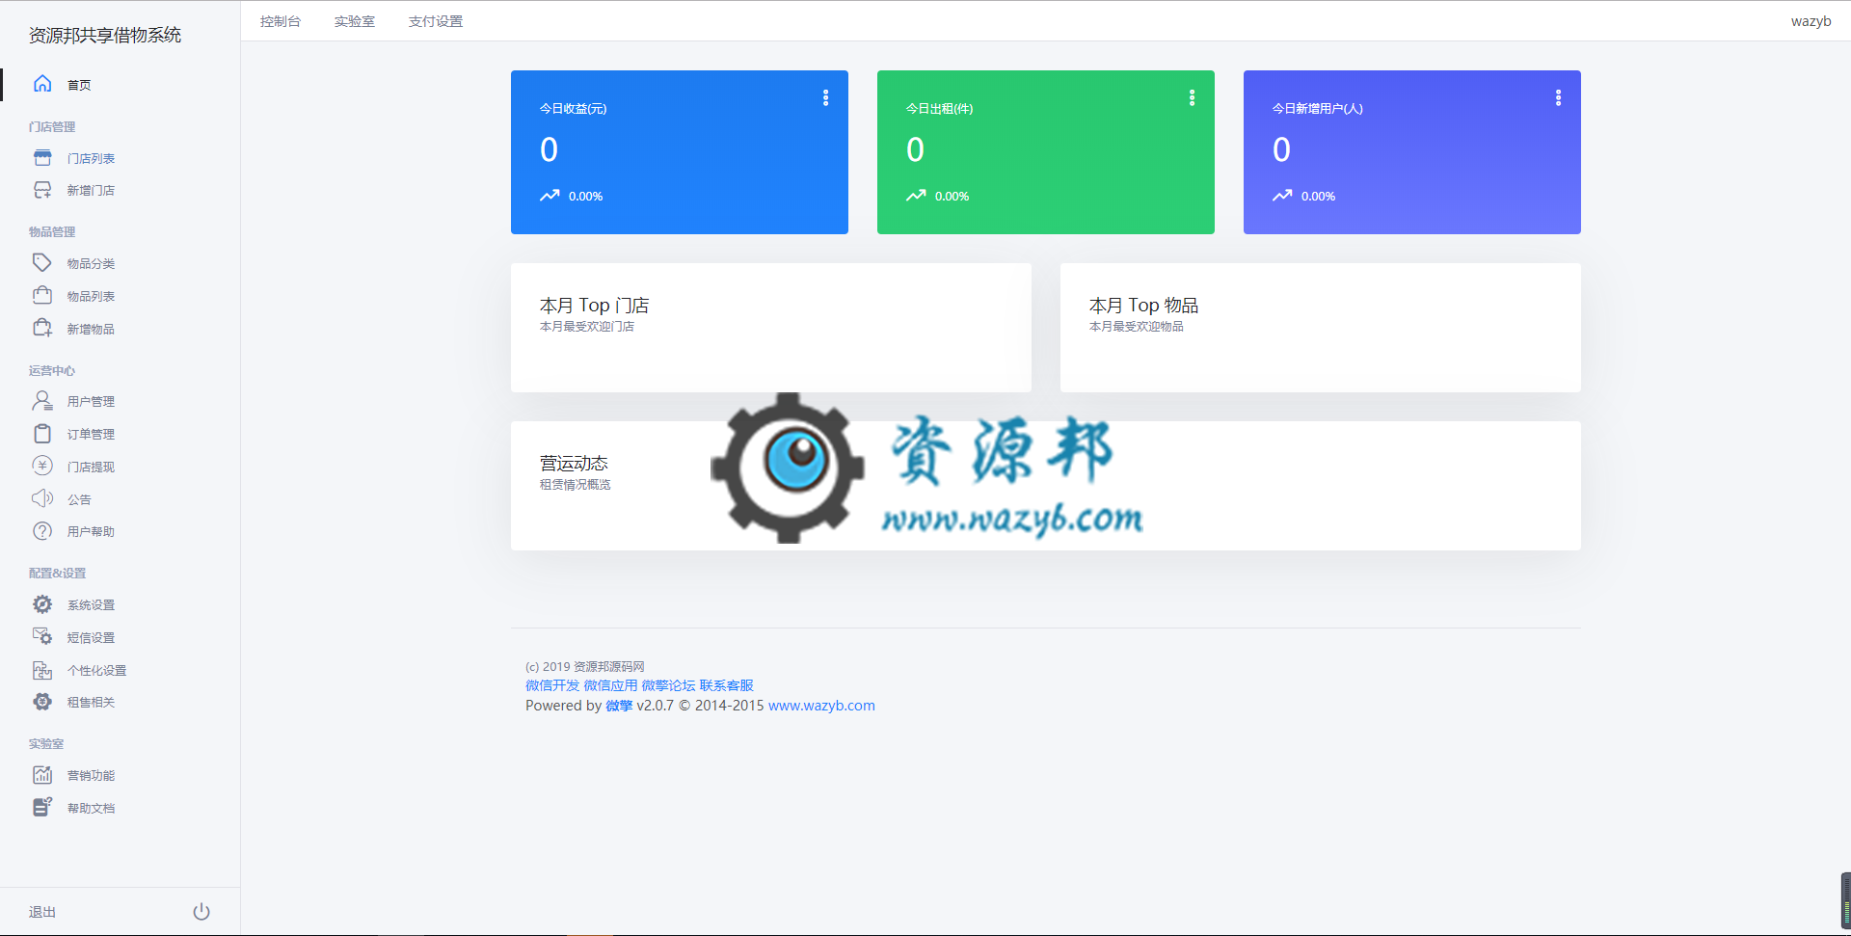Click the 运营中心 section label
The width and height of the screenshot is (1851, 936).
pos(52,370)
